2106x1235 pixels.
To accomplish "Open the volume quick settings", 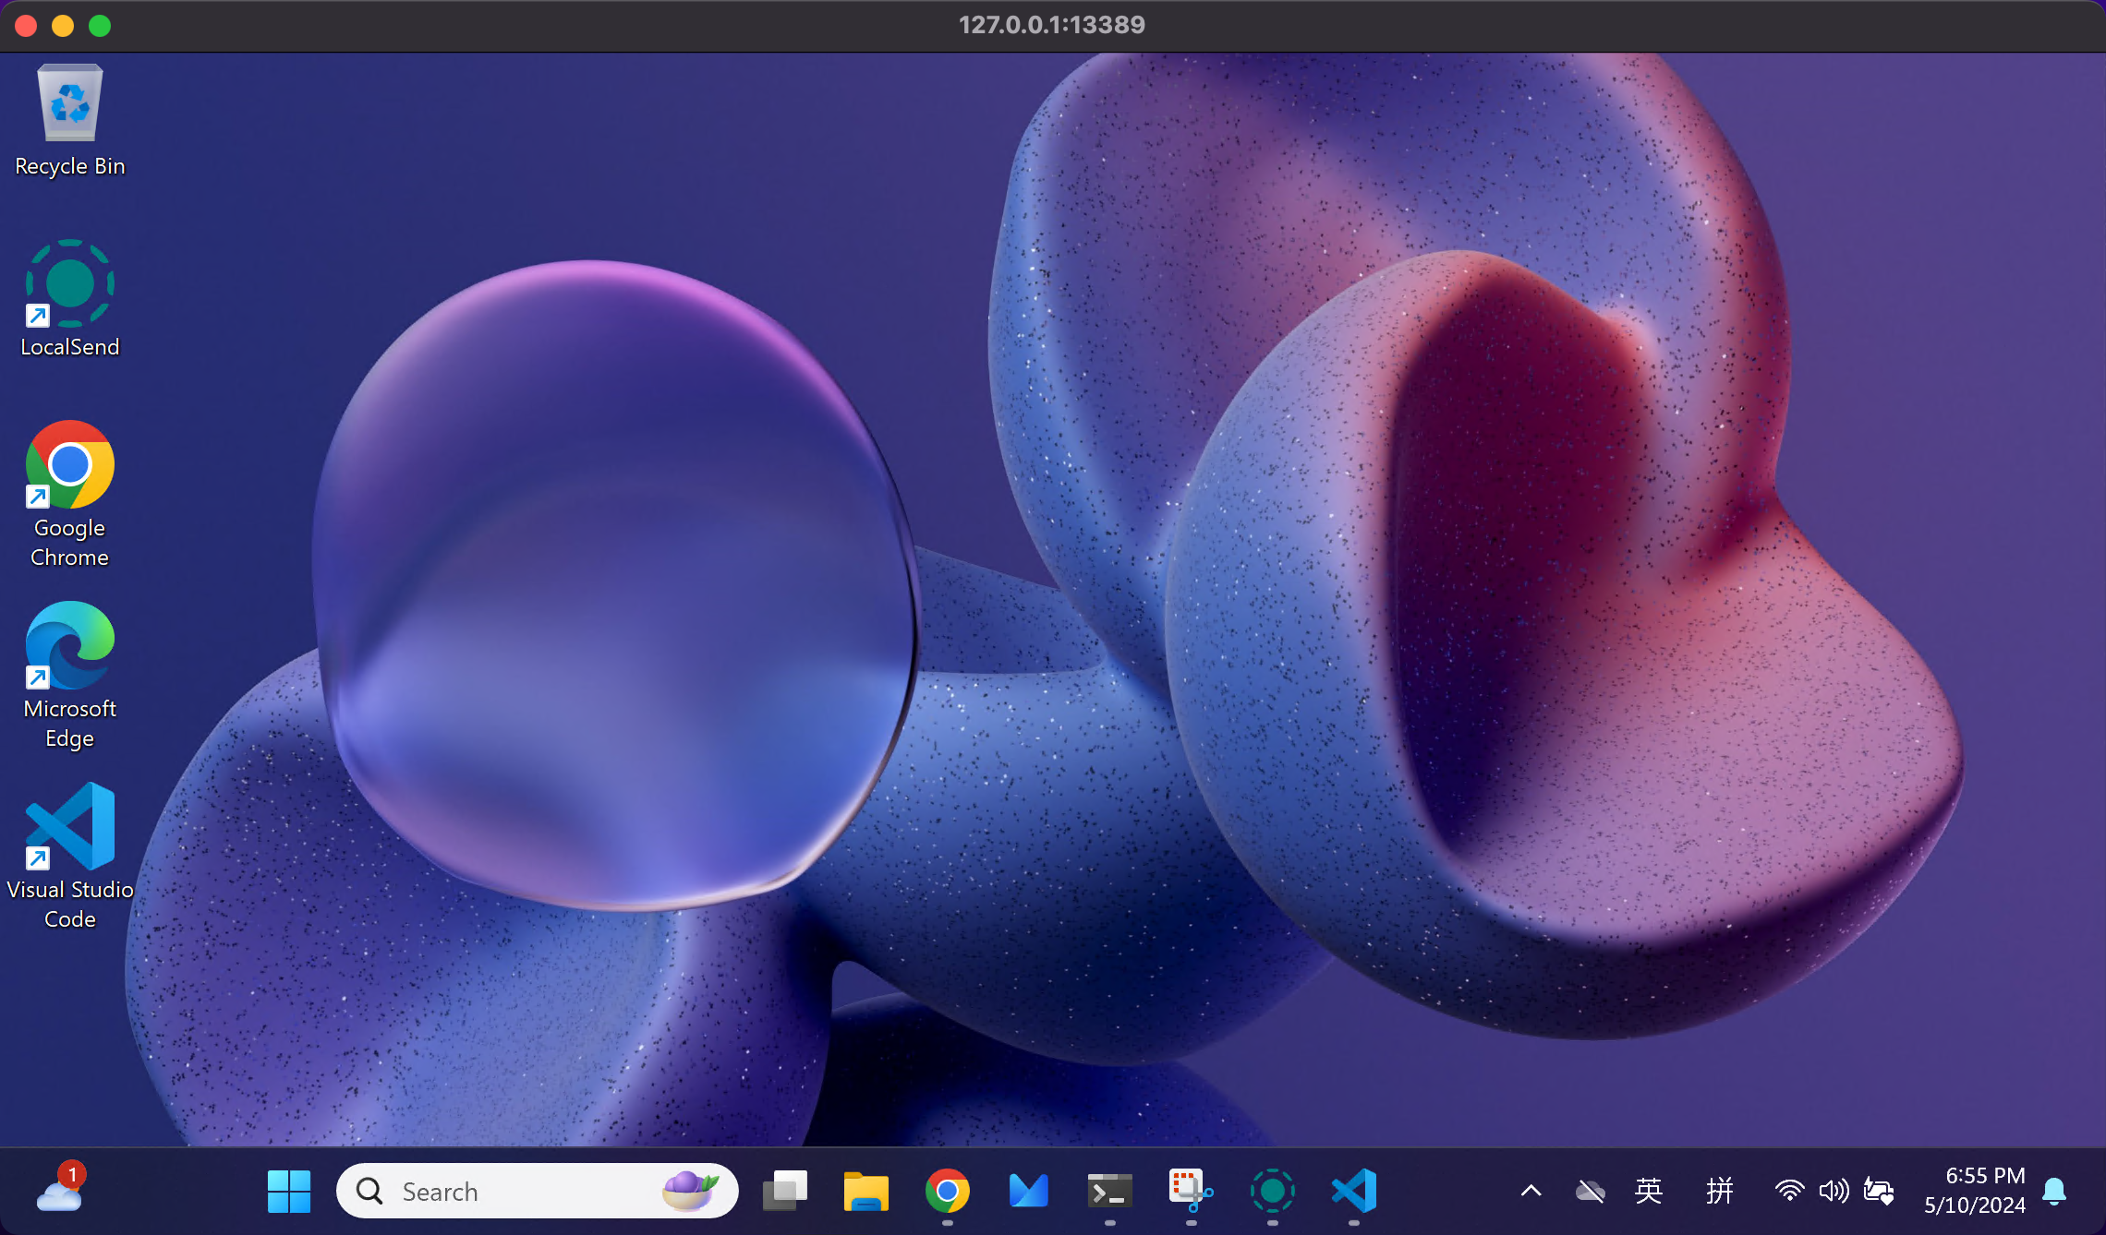I will [x=1834, y=1191].
